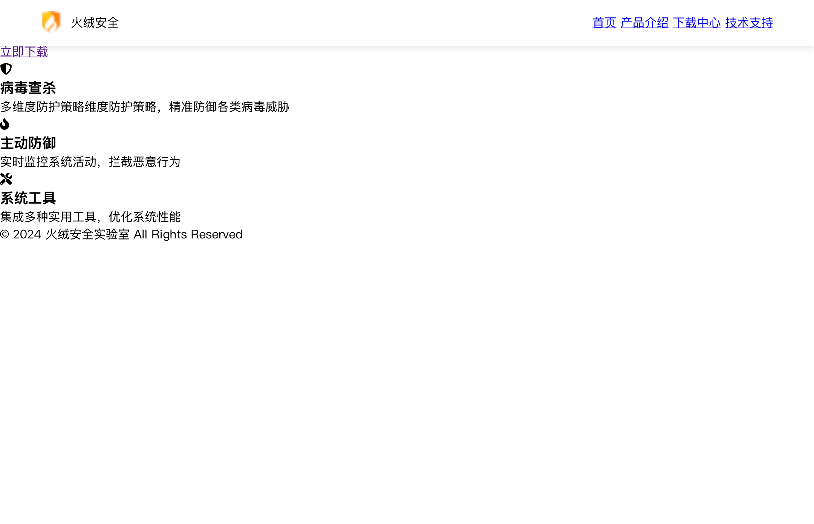Click the 实时监控系统活动 description text
Viewport: 814px width, 524px height.
pyautogui.click(x=48, y=162)
